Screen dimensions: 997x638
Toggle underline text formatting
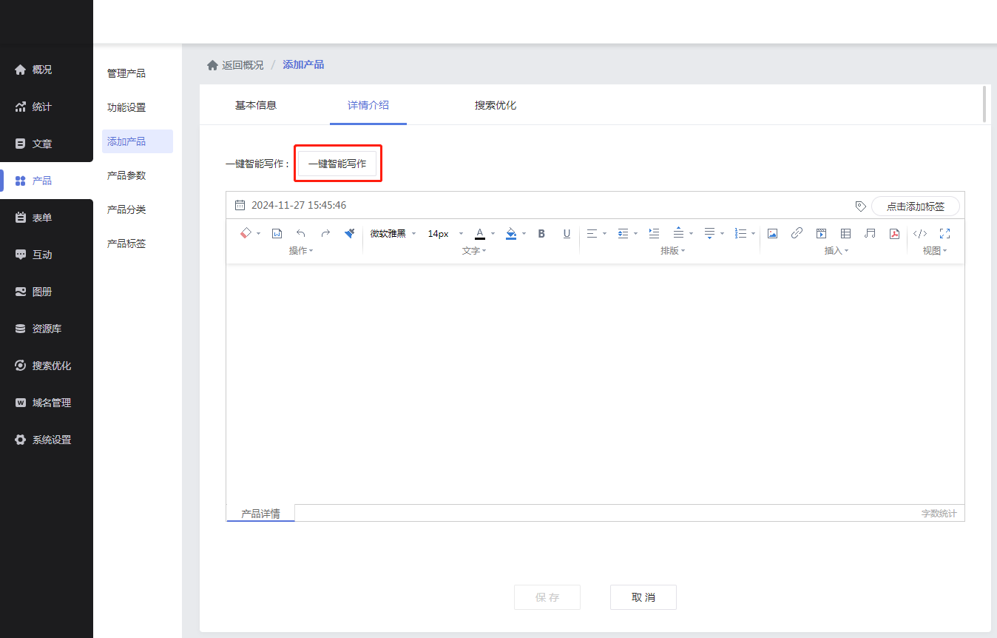(x=567, y=233)
